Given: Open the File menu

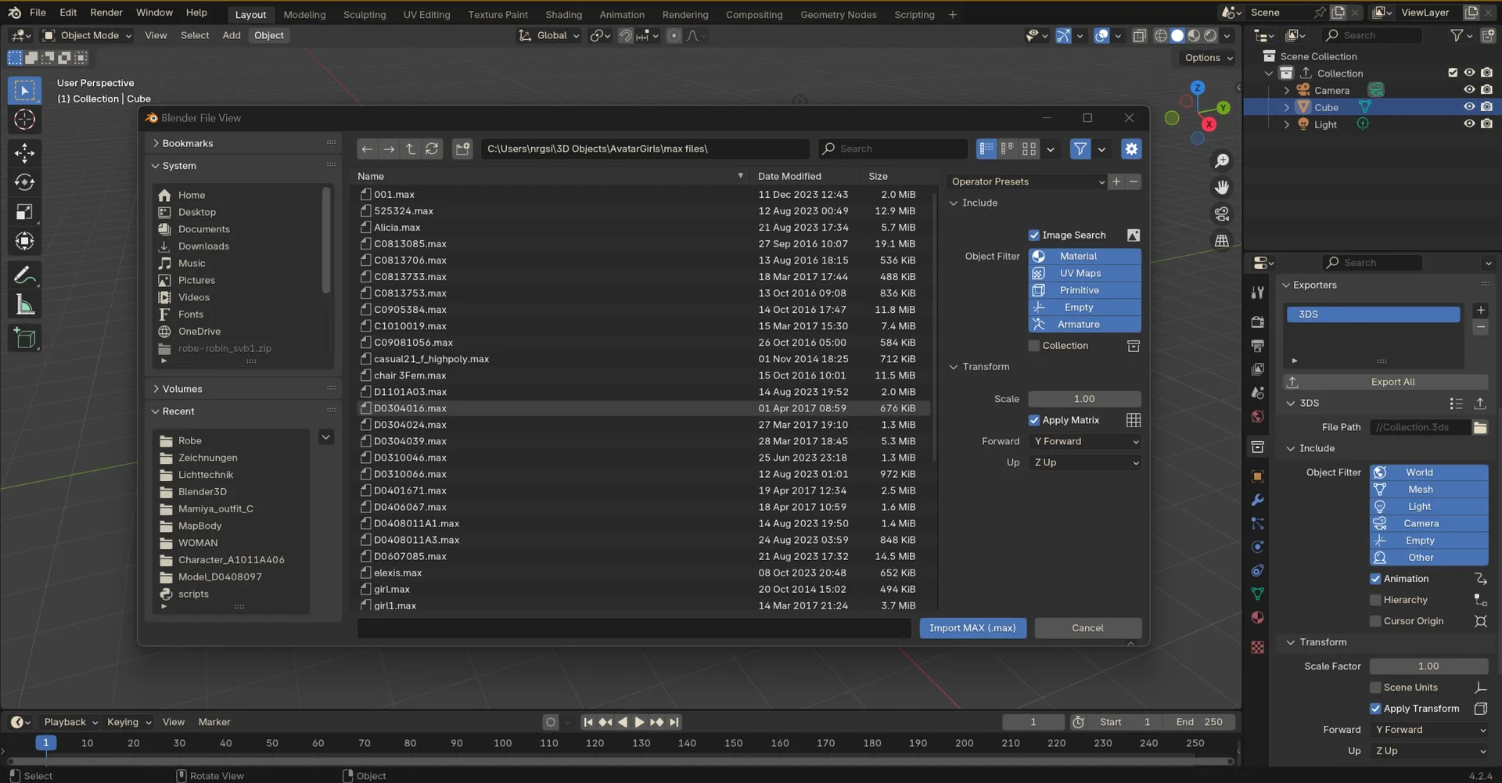Looking at the screenshot, I should pos(38,13).
